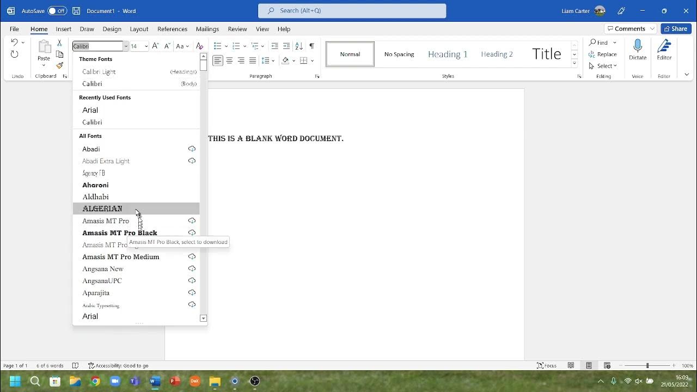
Task: Open the font size dropdown
Action: (x=146, y=46)
